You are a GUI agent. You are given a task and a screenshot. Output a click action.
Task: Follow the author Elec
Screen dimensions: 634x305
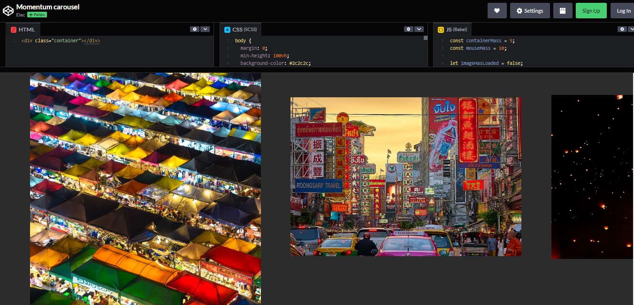click(36, 15)
